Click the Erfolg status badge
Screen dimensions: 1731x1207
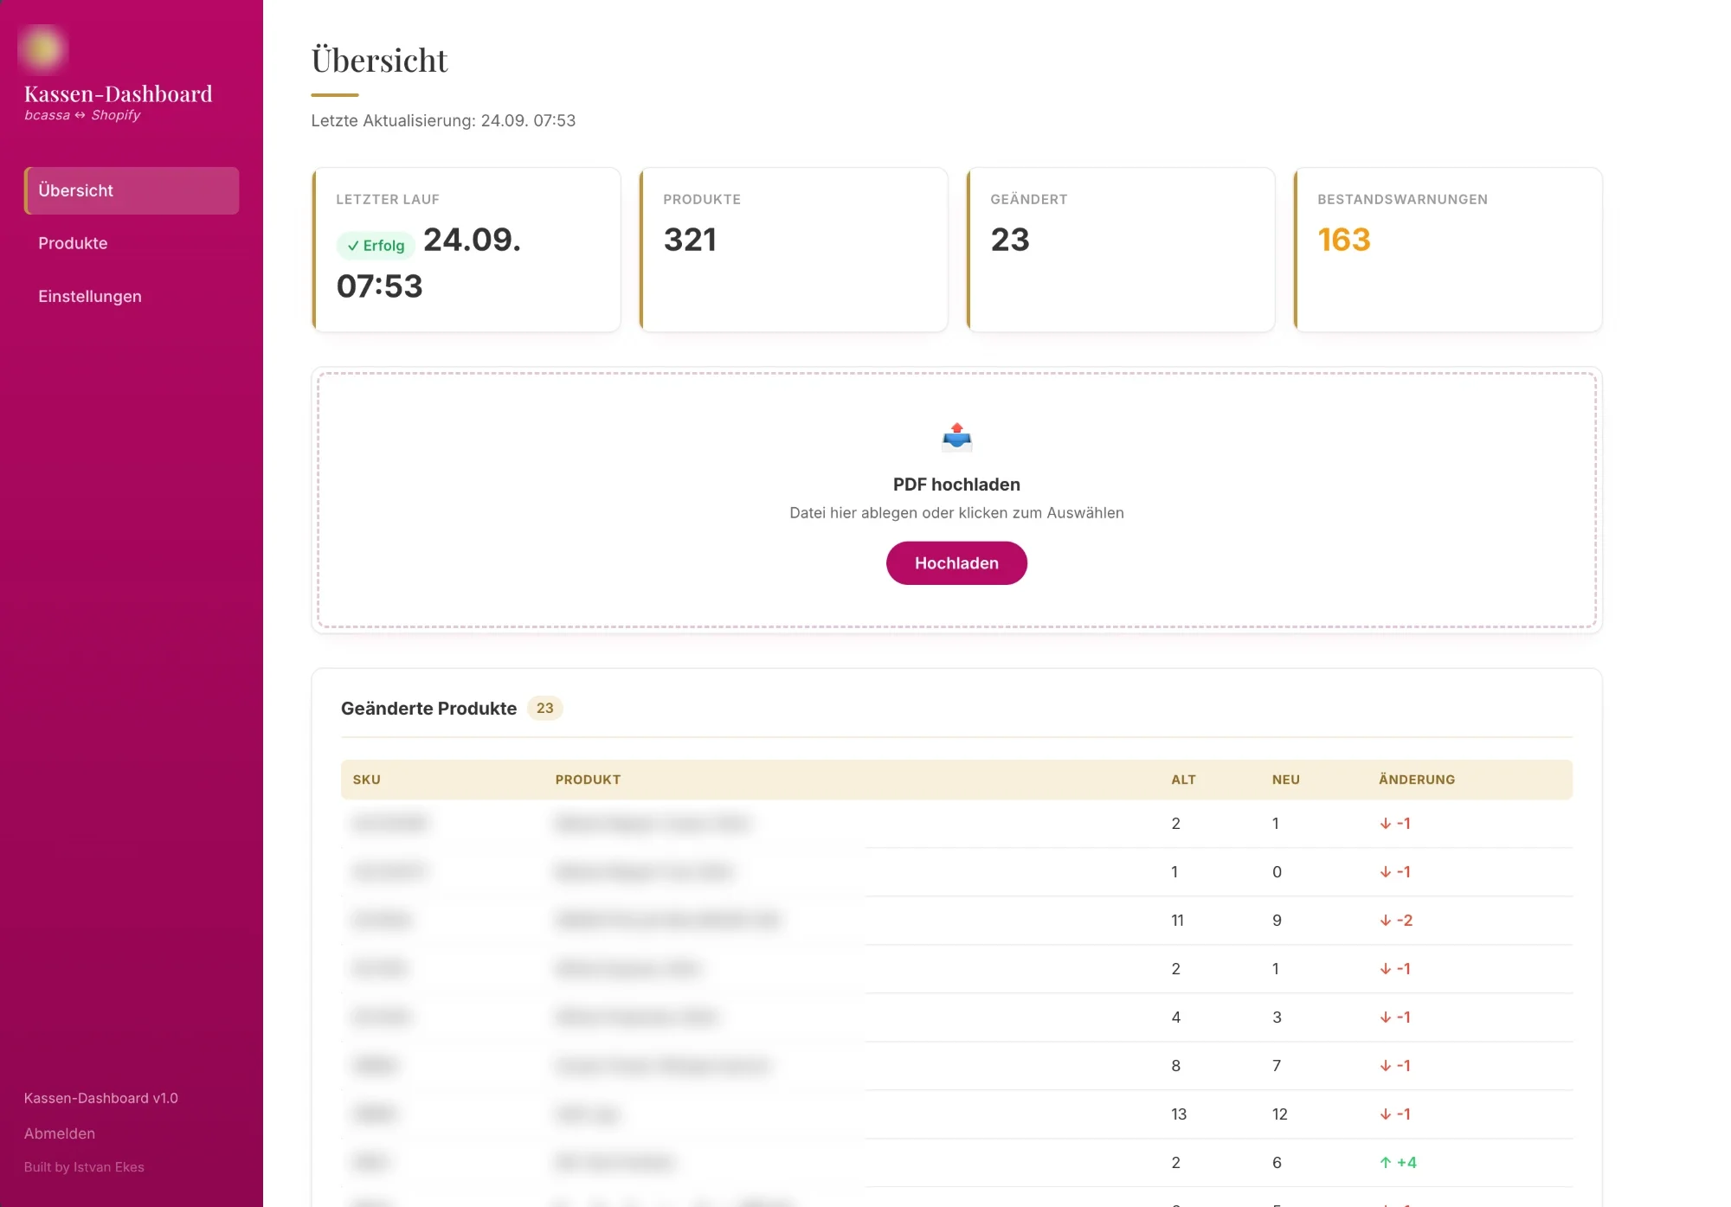tap(376, 246)
